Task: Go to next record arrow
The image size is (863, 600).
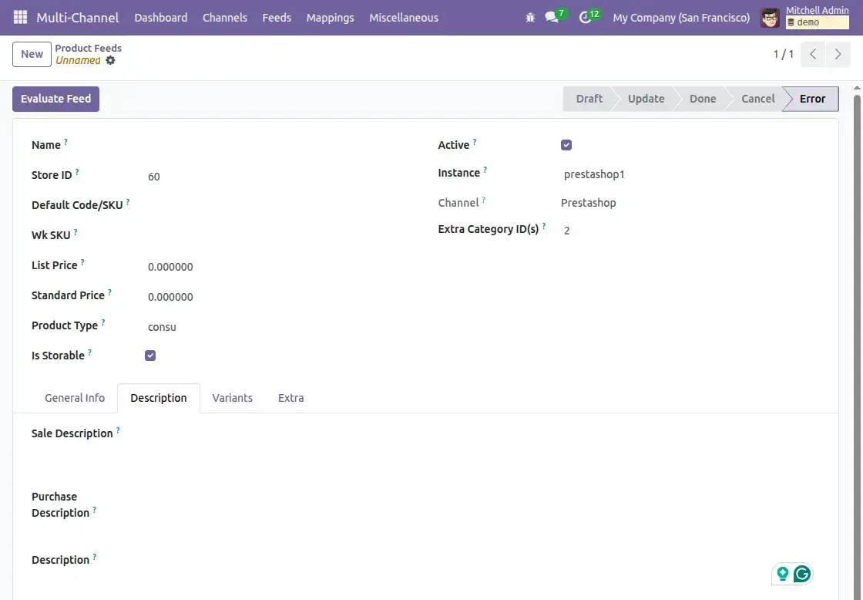Action: (x=838, y=54)
